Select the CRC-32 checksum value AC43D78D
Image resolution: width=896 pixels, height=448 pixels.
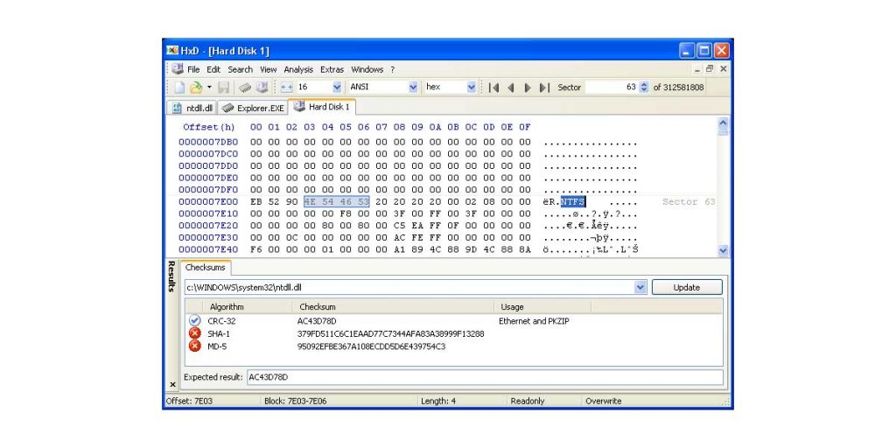click(317, 321)
